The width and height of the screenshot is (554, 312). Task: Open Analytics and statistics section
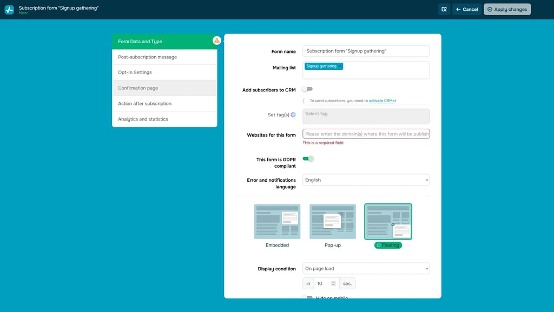164,120
